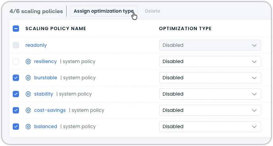
Task: Uncheck the stability policy checkbox
Action: pyautogui.click(x=16, y=94)
